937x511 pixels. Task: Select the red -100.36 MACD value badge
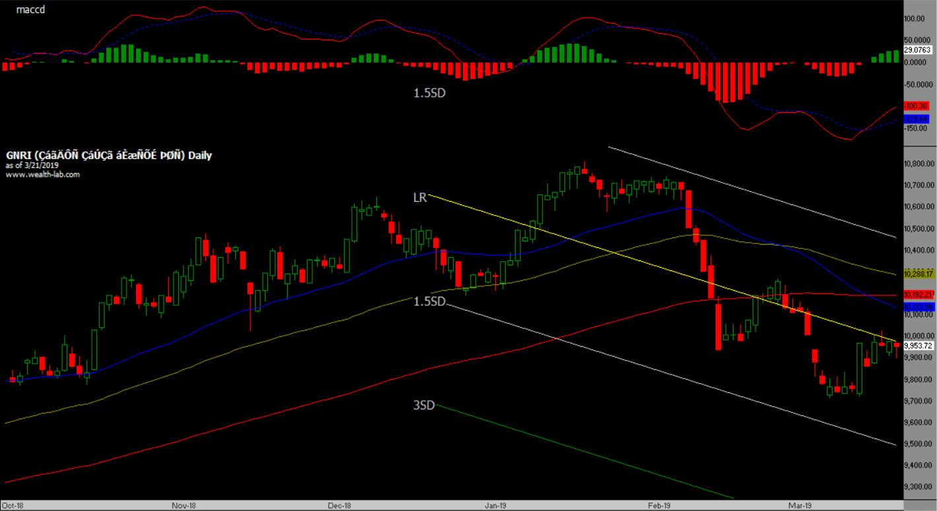pos(917,105)
